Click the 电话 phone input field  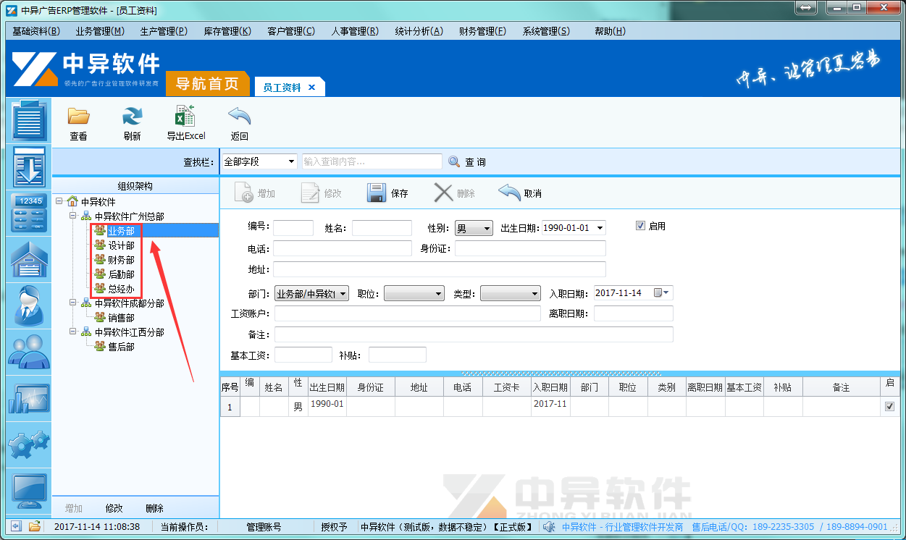(343, 248)
